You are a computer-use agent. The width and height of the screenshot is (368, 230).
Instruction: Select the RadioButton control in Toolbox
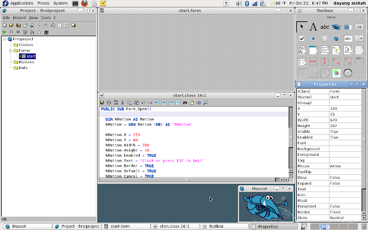click(x=313, y=39)
